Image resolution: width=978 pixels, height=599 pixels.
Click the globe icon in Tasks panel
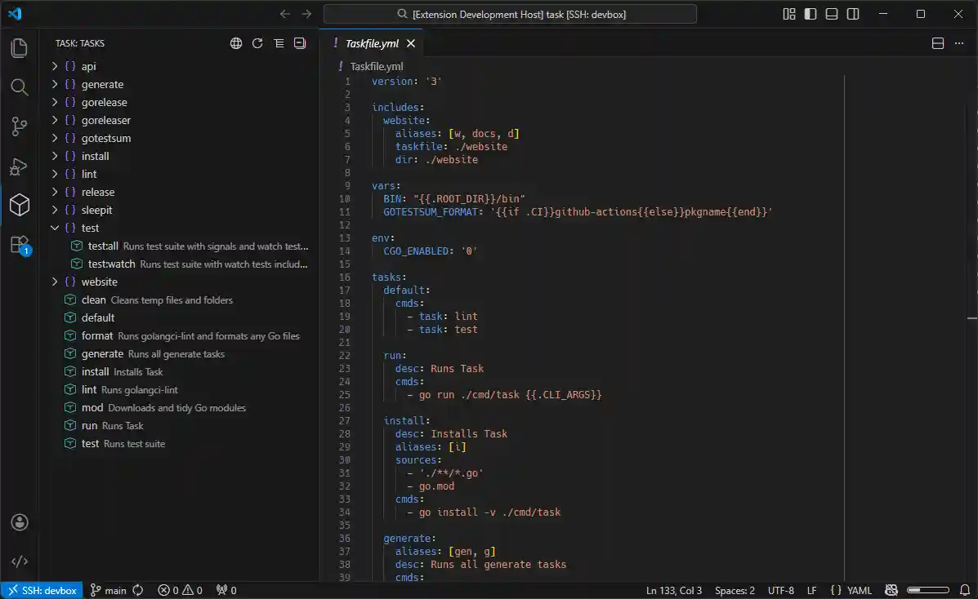(236, 43)
